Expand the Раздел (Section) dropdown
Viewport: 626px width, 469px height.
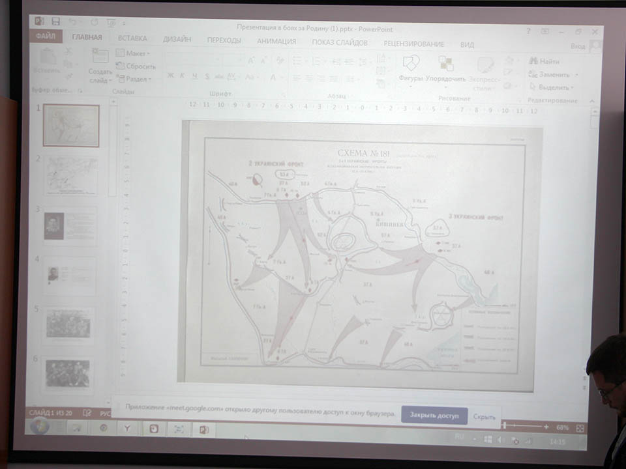click(x=134, y=79)
